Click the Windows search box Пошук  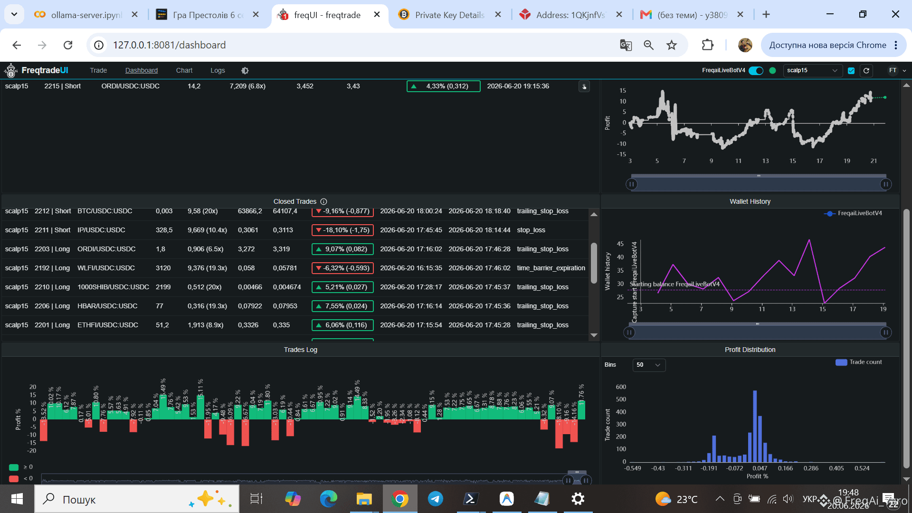coord(137,499)
